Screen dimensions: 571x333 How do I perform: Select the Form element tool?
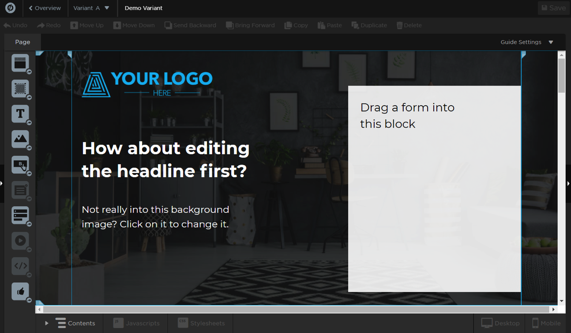point(20,215)
